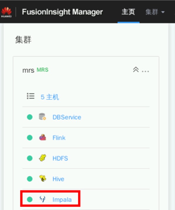This screenshot has width=175, height=210.
Task: Click the DBService database icon
Action: (x=42, y=117)
